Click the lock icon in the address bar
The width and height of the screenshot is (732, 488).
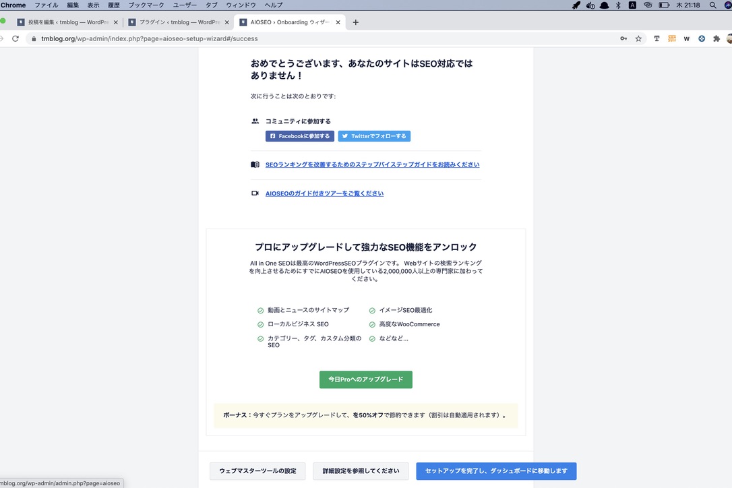[x=34, y=39]
